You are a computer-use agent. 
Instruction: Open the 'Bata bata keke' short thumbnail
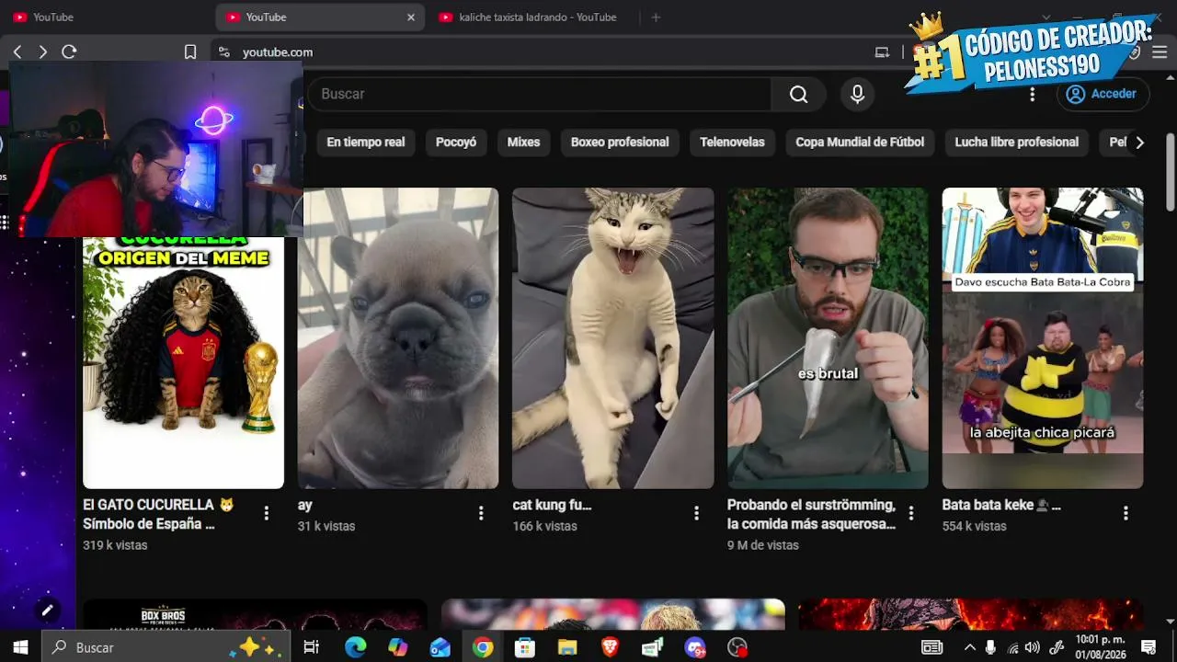pyautogui.click(x=1043, y=338)
